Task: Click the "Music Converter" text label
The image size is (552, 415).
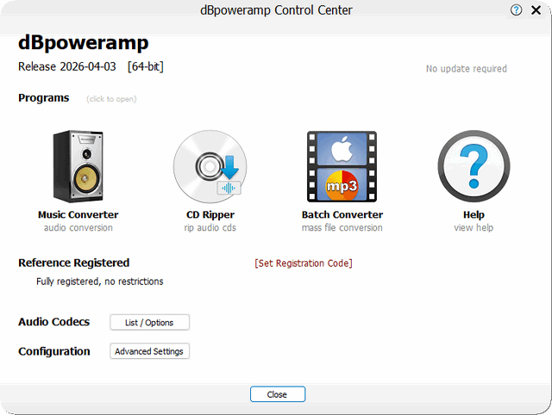Action: pyautogui.click(x=78, y=215)
